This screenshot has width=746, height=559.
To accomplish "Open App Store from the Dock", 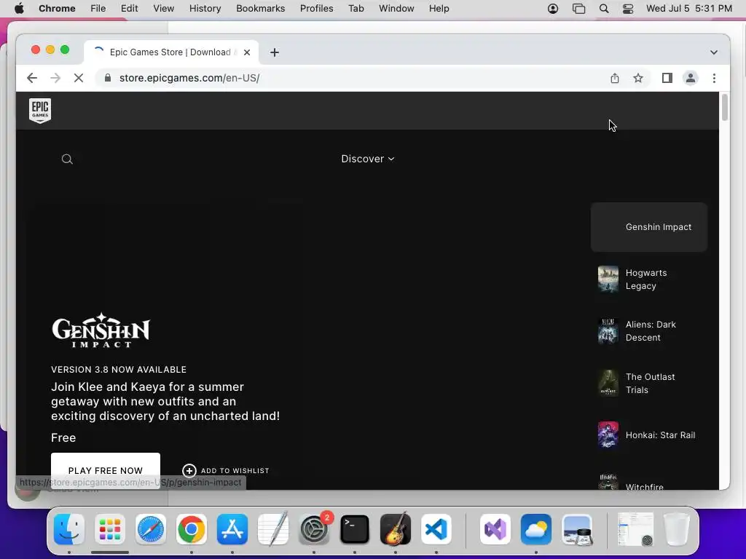I will pos(232,529).
